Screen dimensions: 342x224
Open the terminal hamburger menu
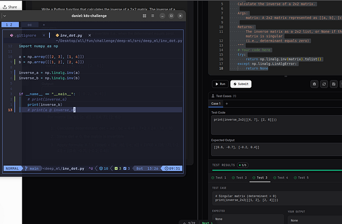tap(153, 16)
